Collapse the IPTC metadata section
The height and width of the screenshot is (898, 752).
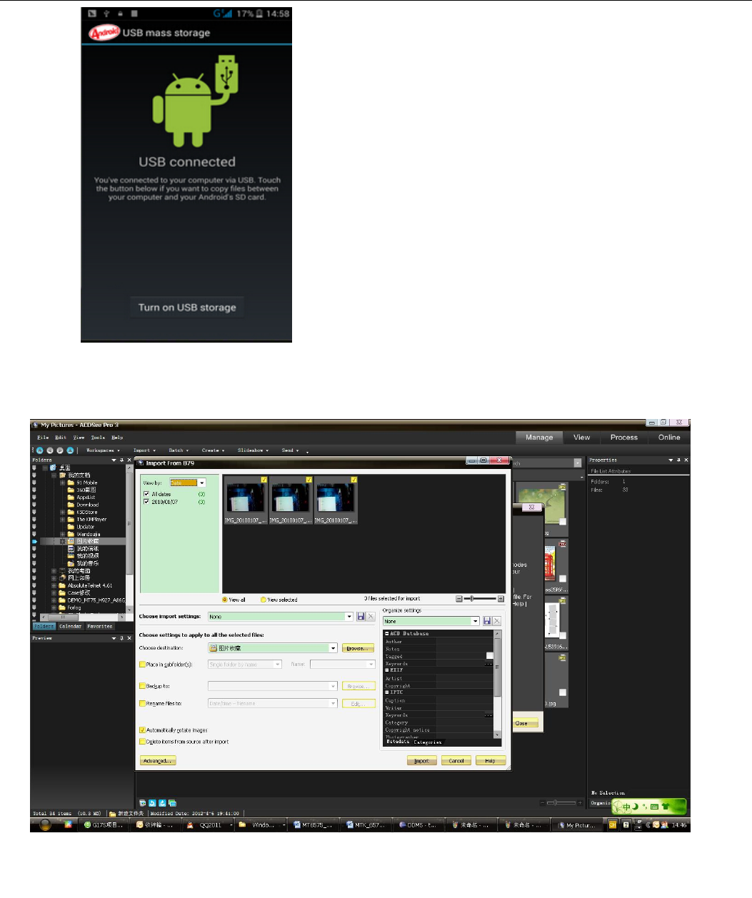click(x=387, y=692)
